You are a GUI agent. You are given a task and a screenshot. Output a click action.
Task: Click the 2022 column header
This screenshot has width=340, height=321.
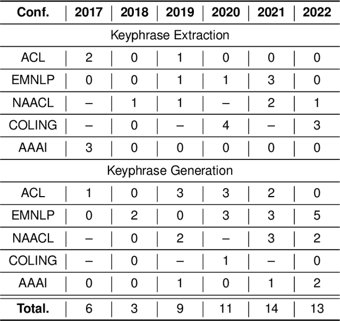[x=317, y=12]
